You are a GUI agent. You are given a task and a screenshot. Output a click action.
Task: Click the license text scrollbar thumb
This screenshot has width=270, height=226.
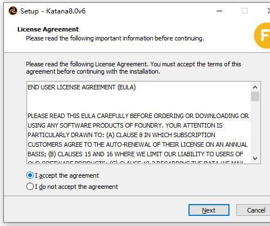tap(255, 96)
